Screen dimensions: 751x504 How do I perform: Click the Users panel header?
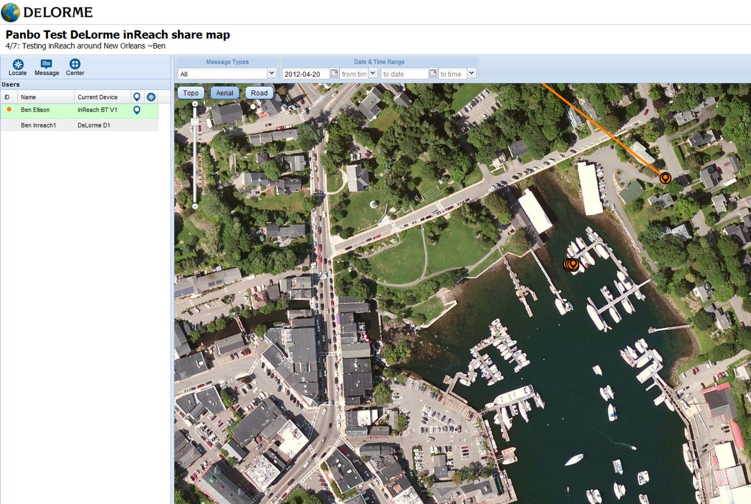(86, 84)
